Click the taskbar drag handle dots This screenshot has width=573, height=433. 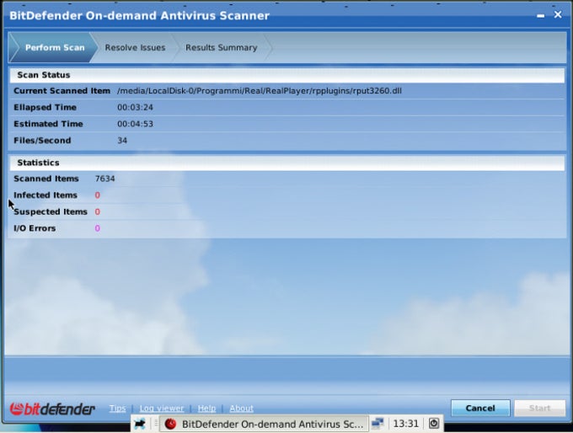tap(156, 424)
